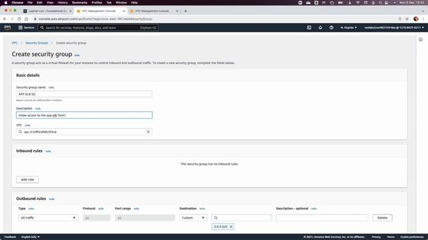Focus the AWS services search box
Screen dimensions: 428x240
click(x=98, y=27)
